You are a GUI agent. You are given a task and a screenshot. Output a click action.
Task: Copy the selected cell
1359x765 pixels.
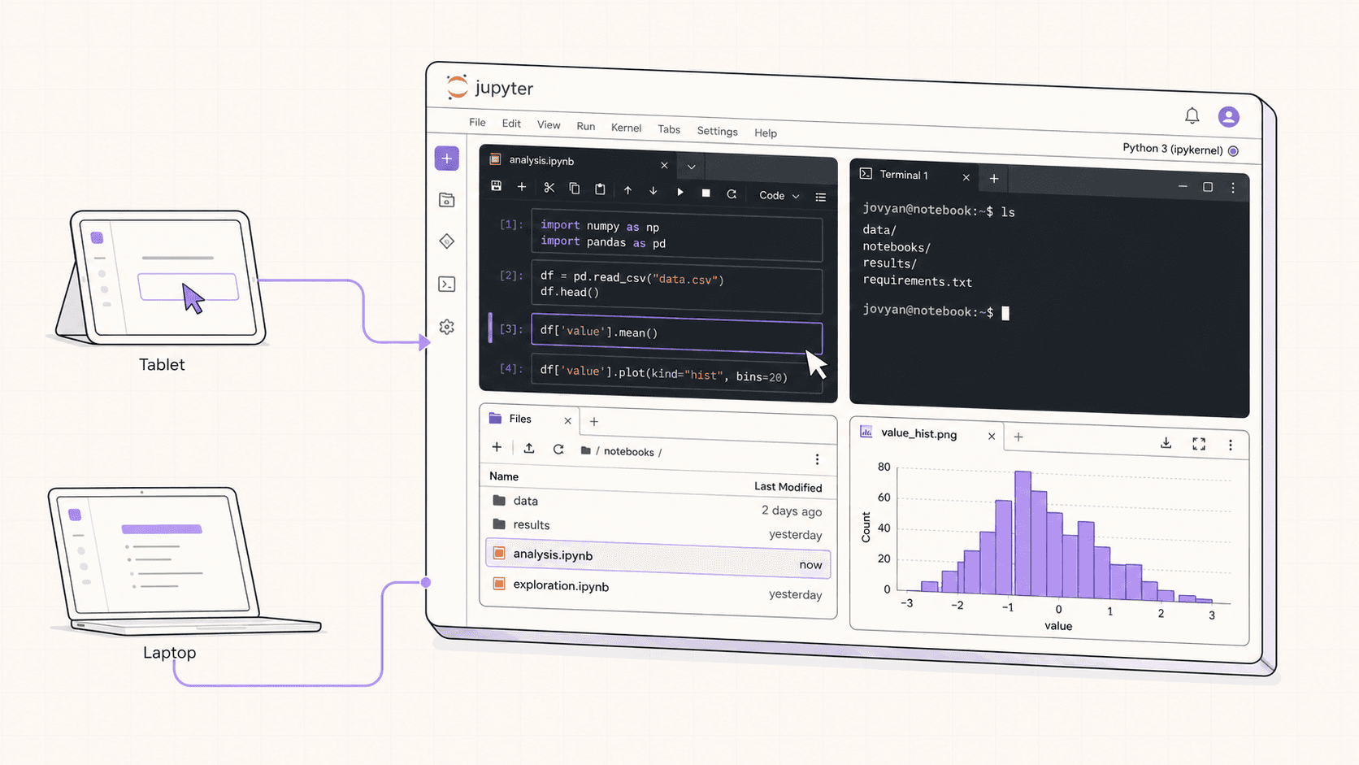[x=574, y=189]
